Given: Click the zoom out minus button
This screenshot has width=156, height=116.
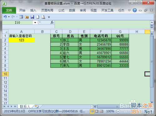Looking at the screenshot, I should 118,111.
